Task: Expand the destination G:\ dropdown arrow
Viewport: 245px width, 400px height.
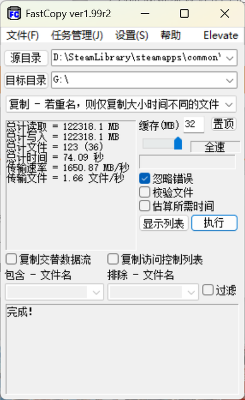Action: 230,81
